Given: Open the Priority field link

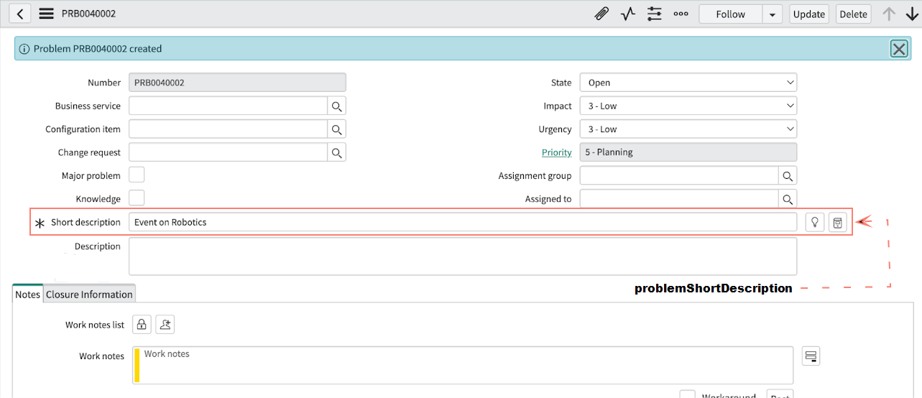Looking at the screenshot, I should (x=556, y=152).
